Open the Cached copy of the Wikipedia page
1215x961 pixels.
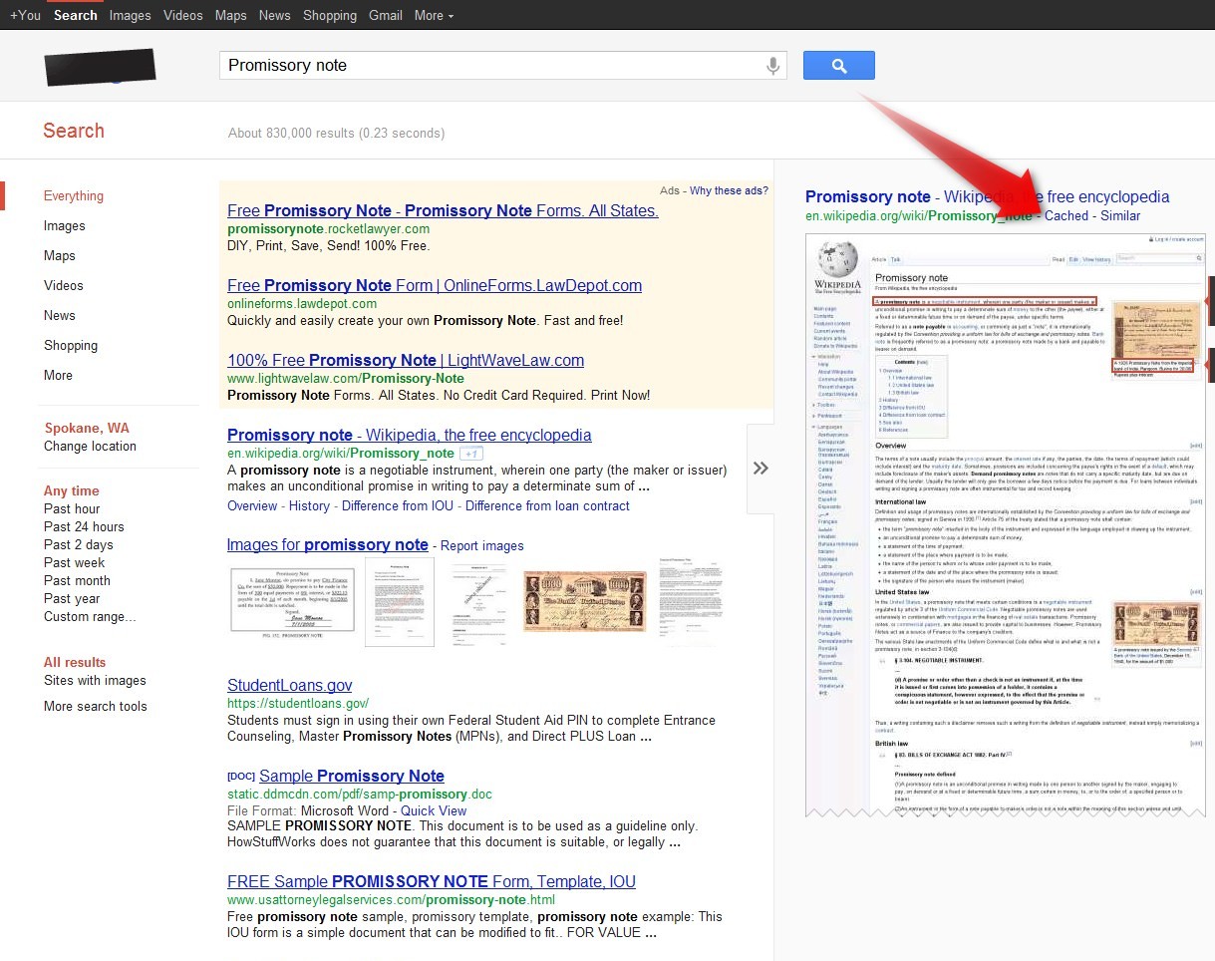tap(1065, 215)
